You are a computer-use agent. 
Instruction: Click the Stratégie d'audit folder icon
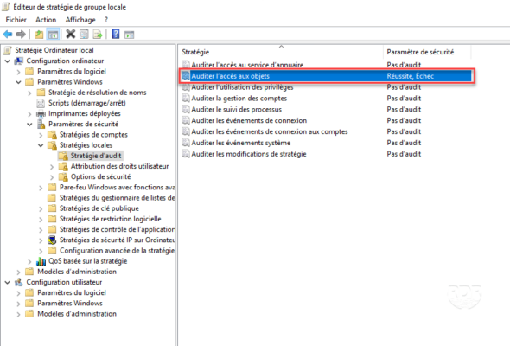tap(63, 156)
